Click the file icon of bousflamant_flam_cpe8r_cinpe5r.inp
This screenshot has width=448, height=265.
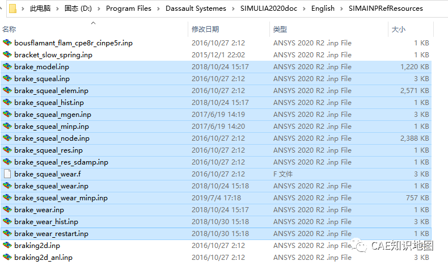(x=7, y=43)
